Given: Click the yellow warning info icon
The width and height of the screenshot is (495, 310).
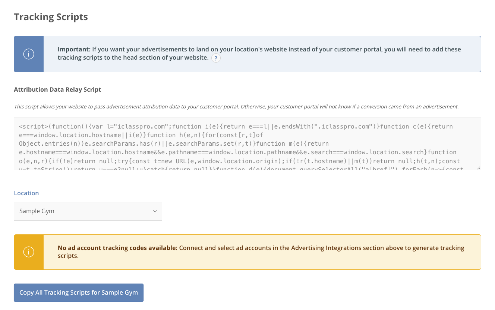Looking at the screenshot, I should tap(29, 252).
